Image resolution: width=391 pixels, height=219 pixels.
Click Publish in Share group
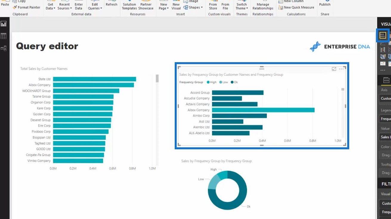[x=325, y=4]
